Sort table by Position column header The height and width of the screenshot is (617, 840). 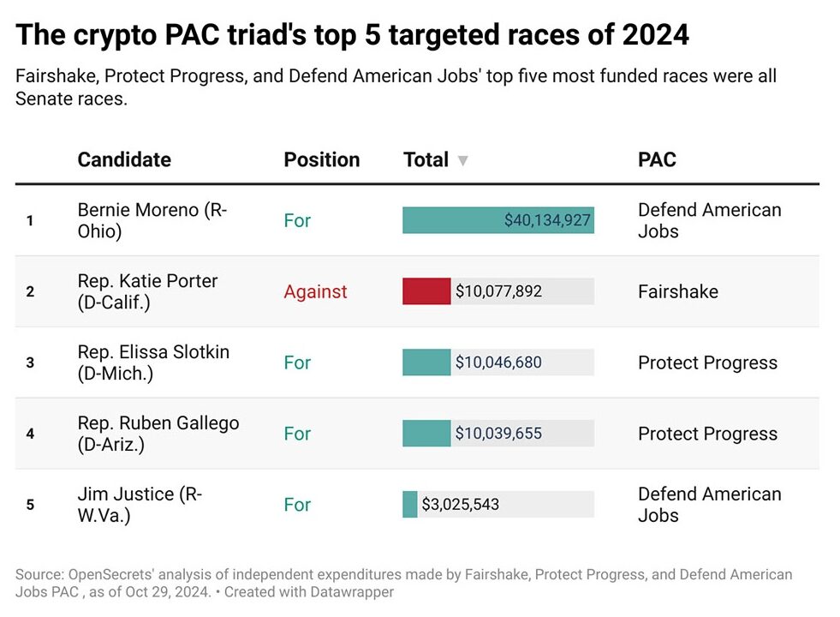pyautogui.click(x=321, y=160)
